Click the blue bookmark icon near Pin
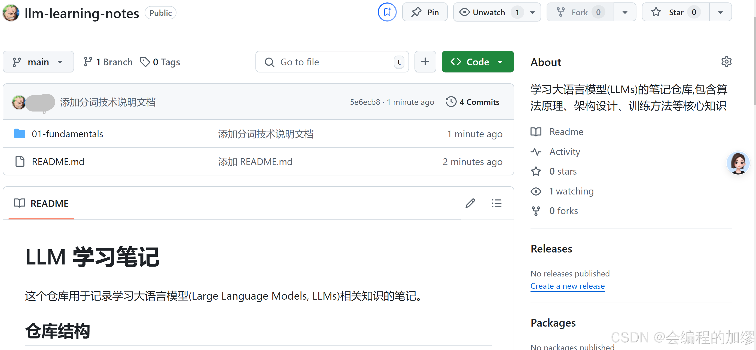Image resolution: width=756 pixels, height=350 pixels. pyautogui.click(x=387, y=12)
